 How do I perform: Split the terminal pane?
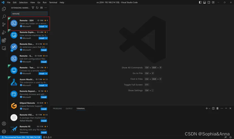213,108
